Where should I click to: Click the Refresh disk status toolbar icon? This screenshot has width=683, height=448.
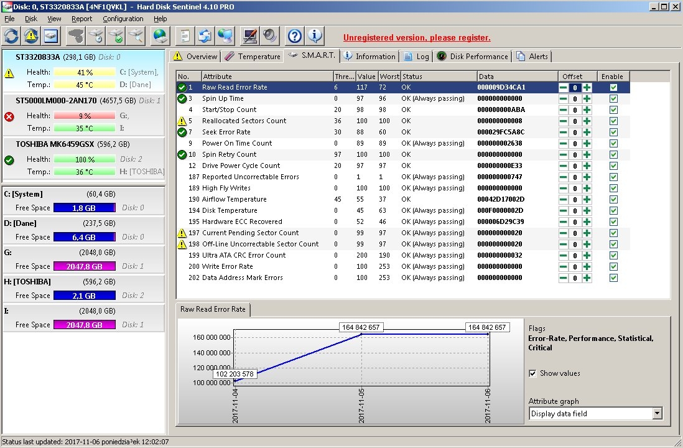click(x=12, y=35)
